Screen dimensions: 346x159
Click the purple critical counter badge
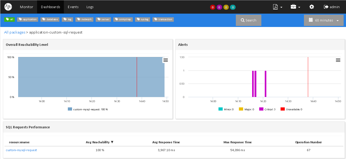point(219,7)
